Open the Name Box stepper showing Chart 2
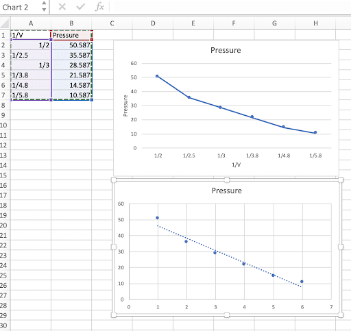351x331 pixels. pyautogui.click(x=44, y=6)
